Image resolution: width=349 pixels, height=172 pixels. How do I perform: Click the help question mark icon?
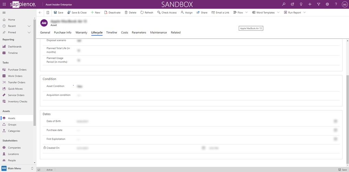tap(336, 4)
